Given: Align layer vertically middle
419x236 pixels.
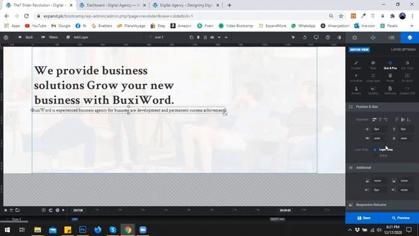Looking at the screenshot, I should (x=403, y=119).
